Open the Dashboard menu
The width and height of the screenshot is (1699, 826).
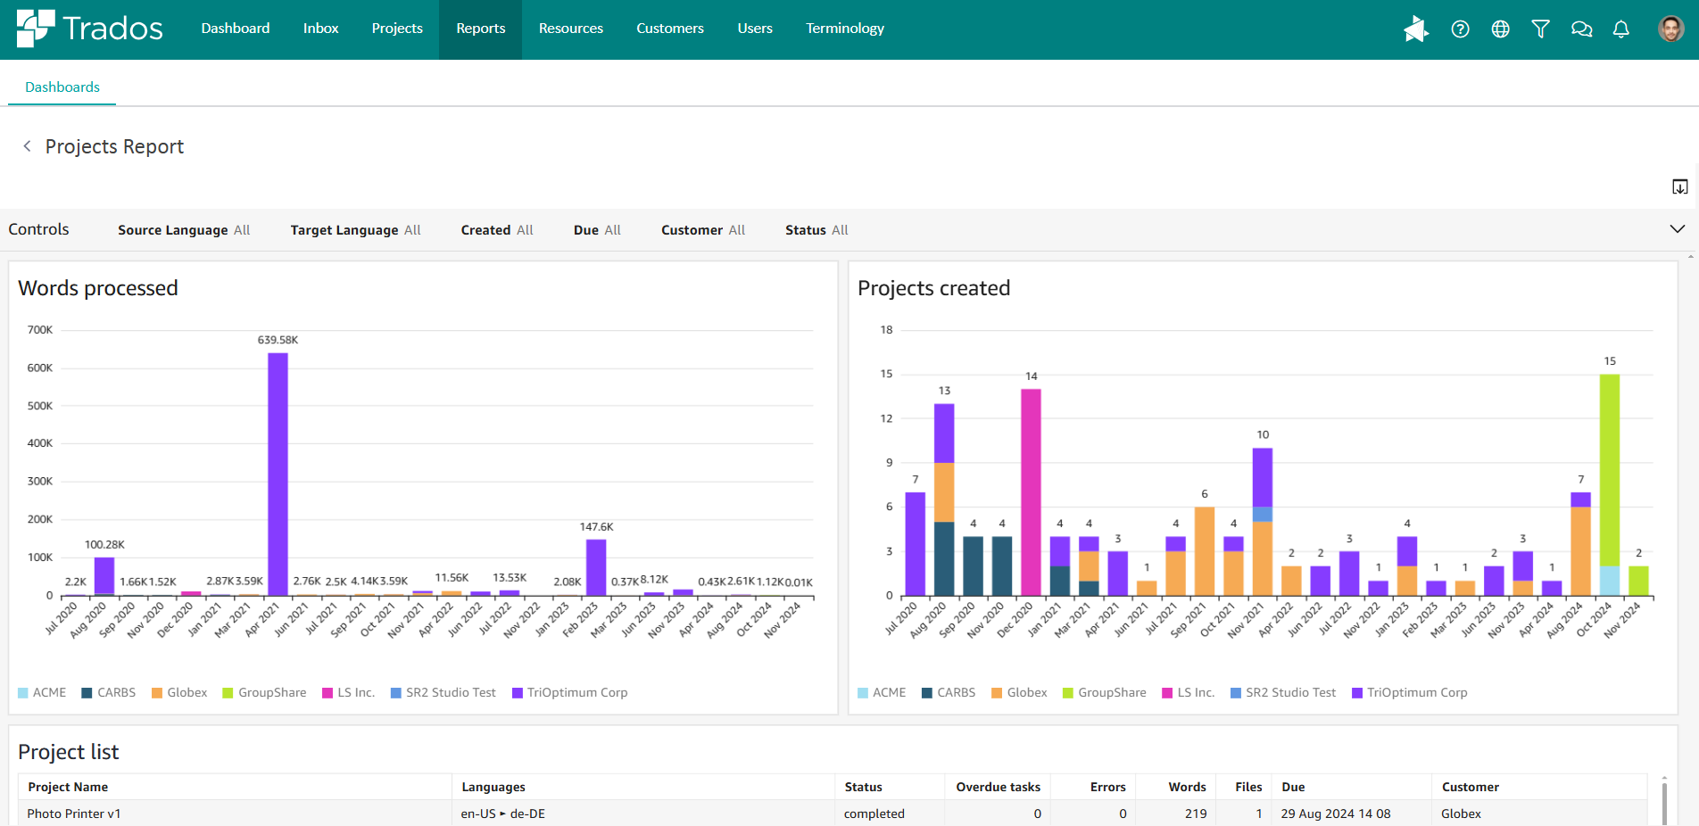236,29
